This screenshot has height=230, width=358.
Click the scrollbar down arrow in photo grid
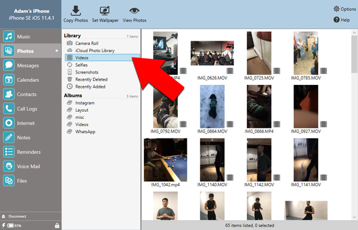point(354,217)
